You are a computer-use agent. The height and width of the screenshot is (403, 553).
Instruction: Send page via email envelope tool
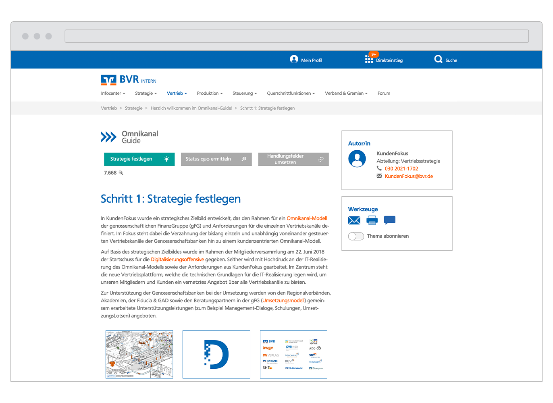tap(354, 220)
